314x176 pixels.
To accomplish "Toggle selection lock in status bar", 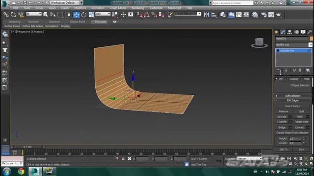I will (123, 158).
